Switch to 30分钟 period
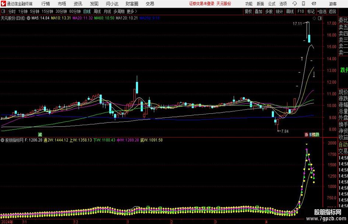Screen dimensions: 348x224 click(x=61, y=11)
